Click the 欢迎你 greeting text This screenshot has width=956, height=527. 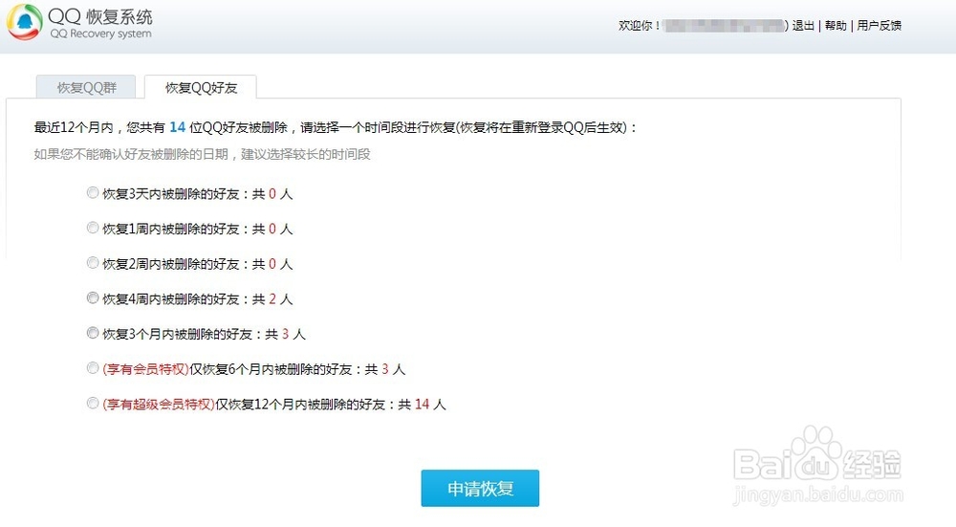tap(639, 26)
